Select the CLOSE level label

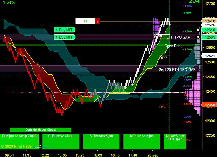(x=187, y=86)
